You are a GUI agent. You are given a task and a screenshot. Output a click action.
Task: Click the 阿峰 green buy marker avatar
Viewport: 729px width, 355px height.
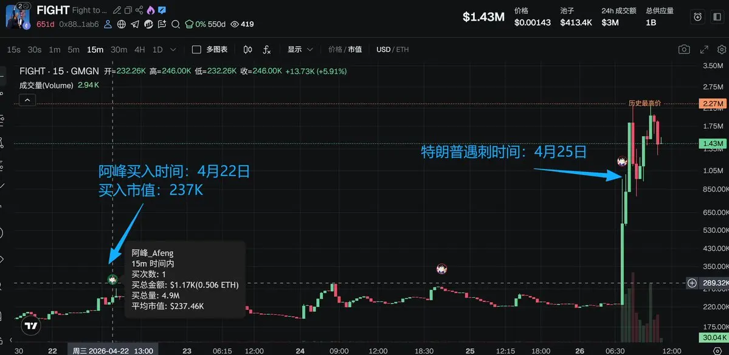(112, 279)
